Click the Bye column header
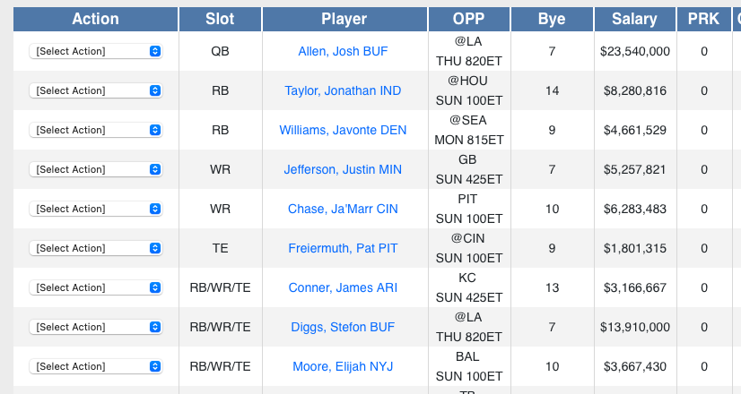Image resolution: width=741 pixels, height=394 pixels. tap(552, 19)
